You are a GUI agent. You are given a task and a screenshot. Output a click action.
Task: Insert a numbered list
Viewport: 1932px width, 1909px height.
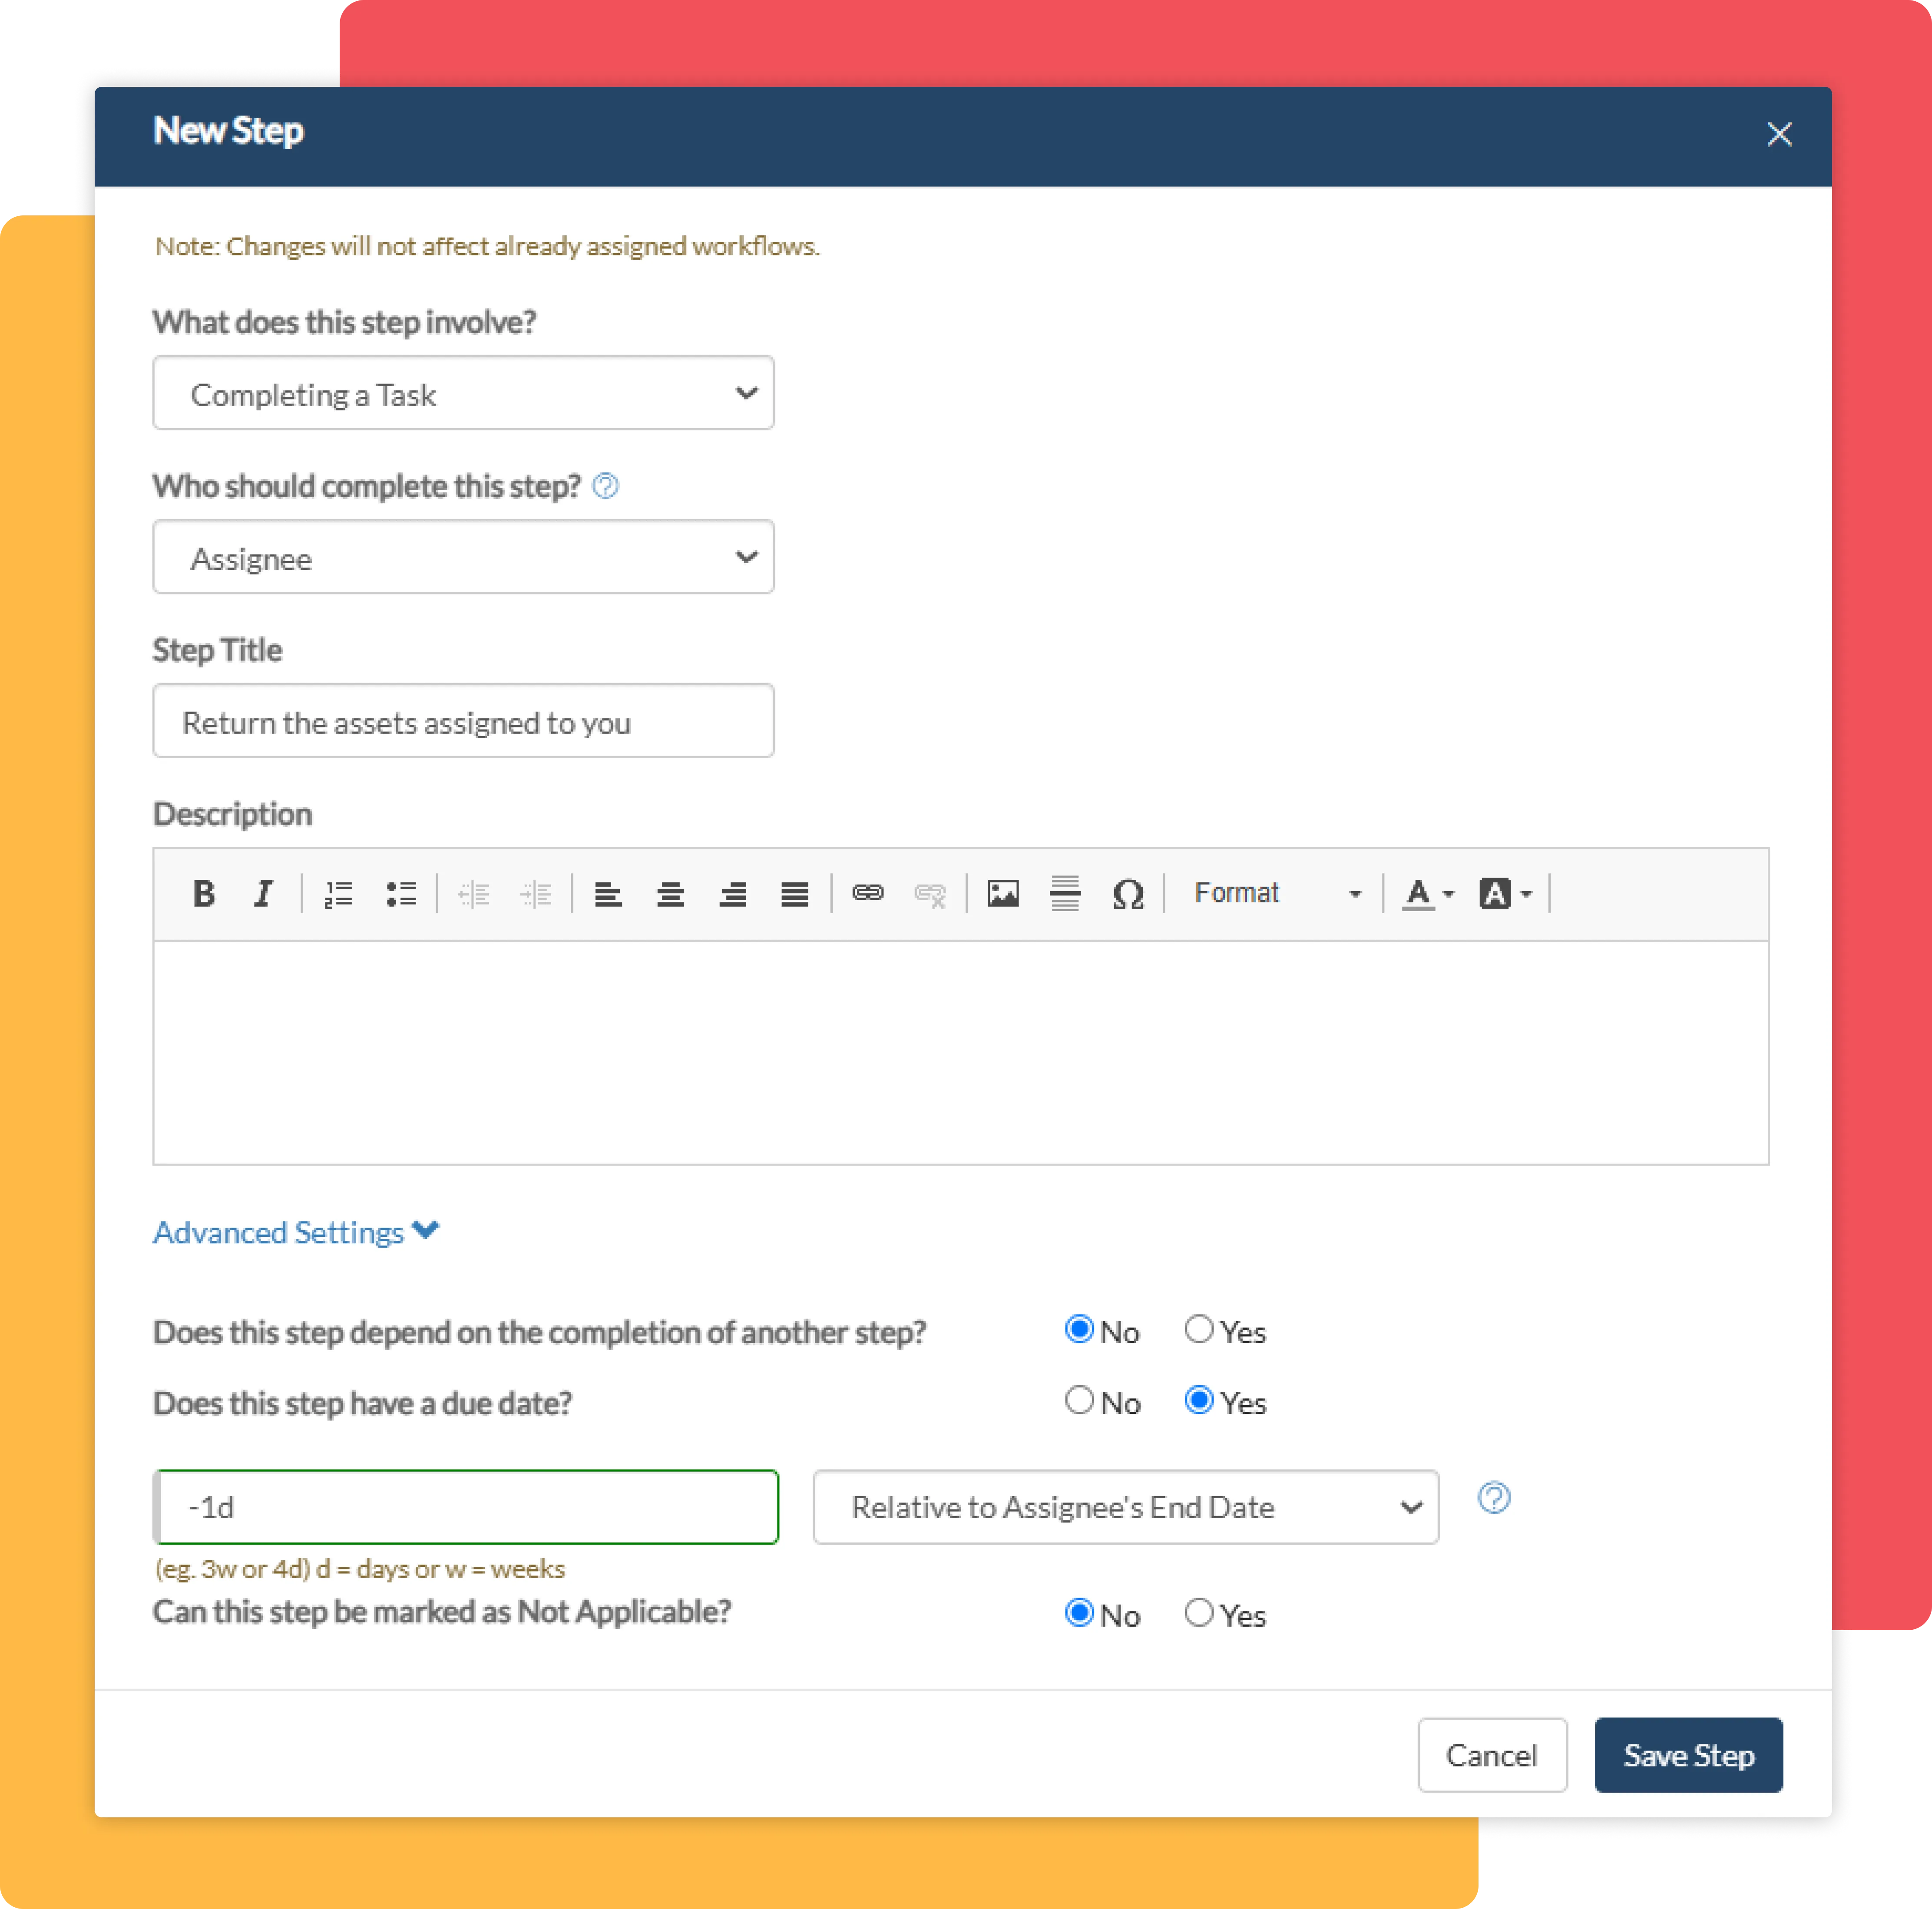point(338,893)
